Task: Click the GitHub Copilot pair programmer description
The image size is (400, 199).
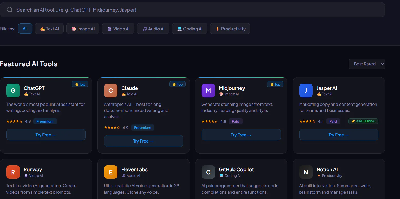Action: [x=240, y=189]
